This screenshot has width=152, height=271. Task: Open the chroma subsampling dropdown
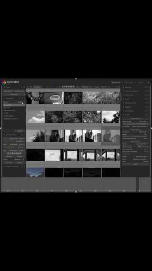tap(136, 138)
